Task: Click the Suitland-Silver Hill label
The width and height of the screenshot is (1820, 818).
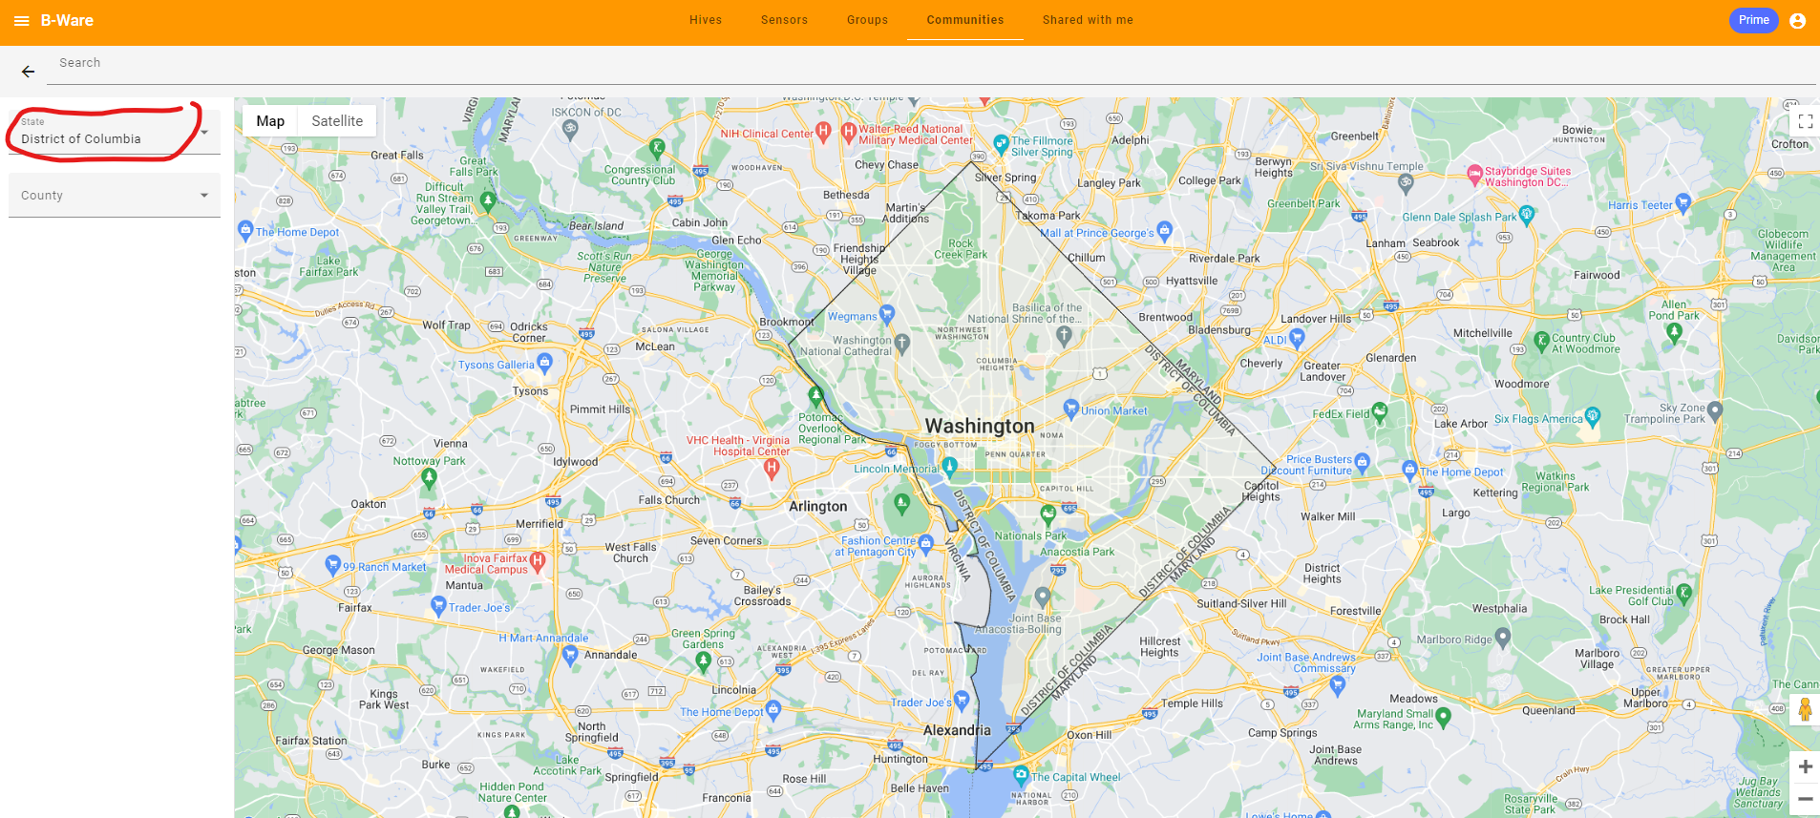Action: click(x=1241, y=603)
